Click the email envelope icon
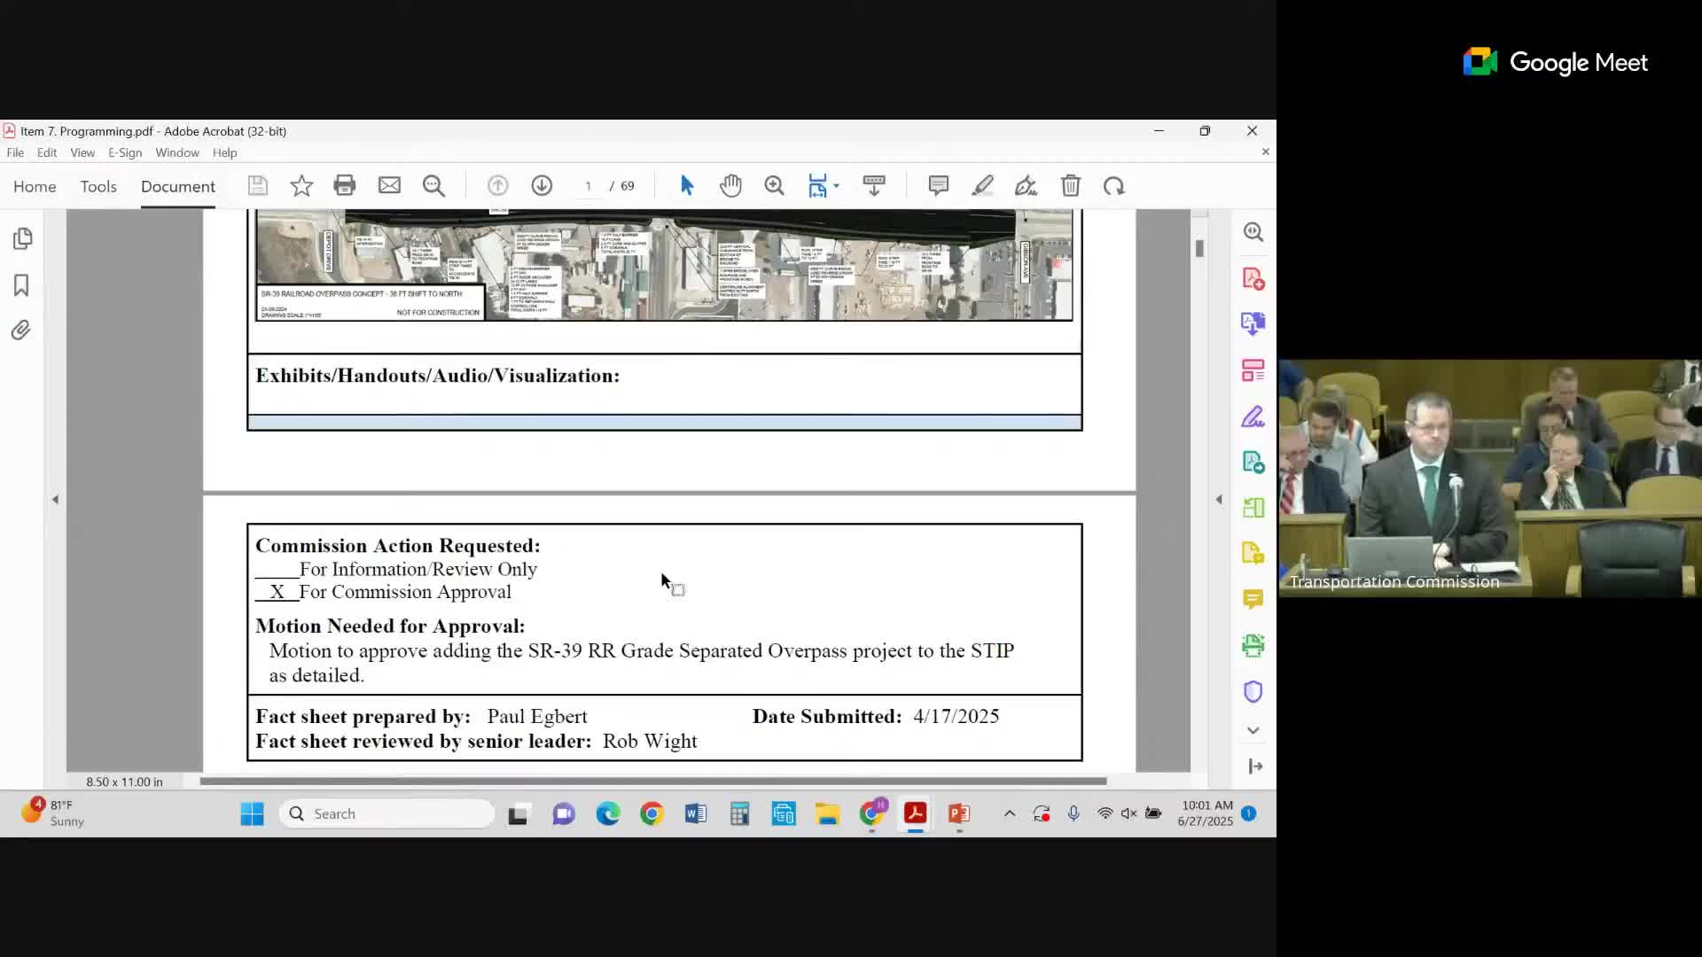Viewport: 1702px width, 957px height. [x=389, y=185]
